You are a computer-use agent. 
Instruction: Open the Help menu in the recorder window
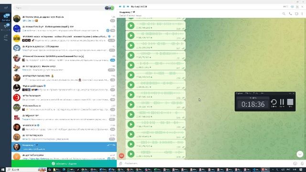[262, 94]
